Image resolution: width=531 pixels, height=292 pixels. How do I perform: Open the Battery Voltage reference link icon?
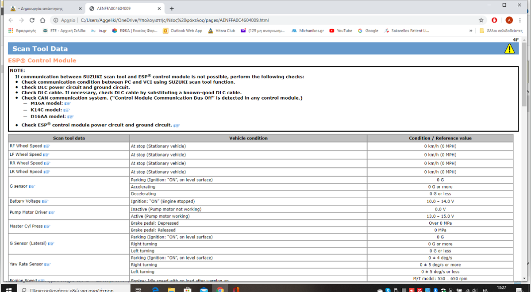coord(45,201)
